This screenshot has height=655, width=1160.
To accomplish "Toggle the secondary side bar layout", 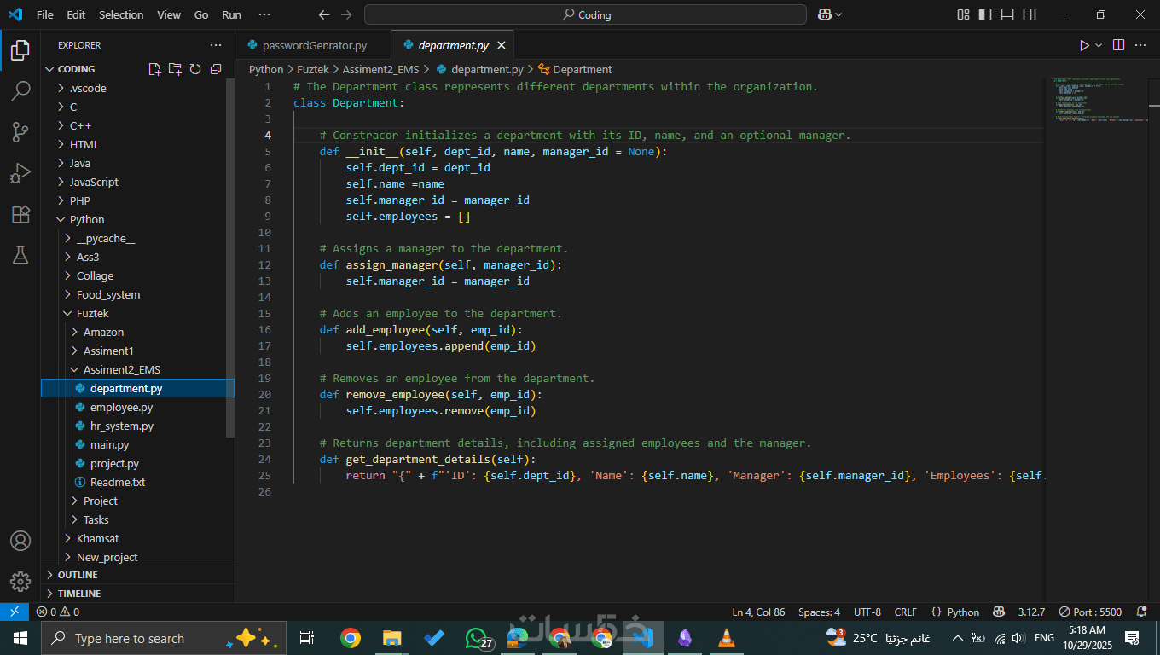I will [1029, 14].
